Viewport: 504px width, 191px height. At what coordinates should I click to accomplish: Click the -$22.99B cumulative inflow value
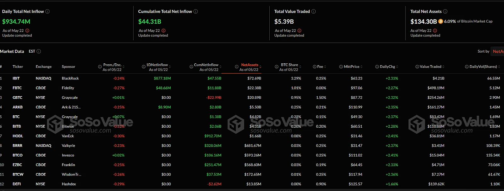[x=214, y=98]
